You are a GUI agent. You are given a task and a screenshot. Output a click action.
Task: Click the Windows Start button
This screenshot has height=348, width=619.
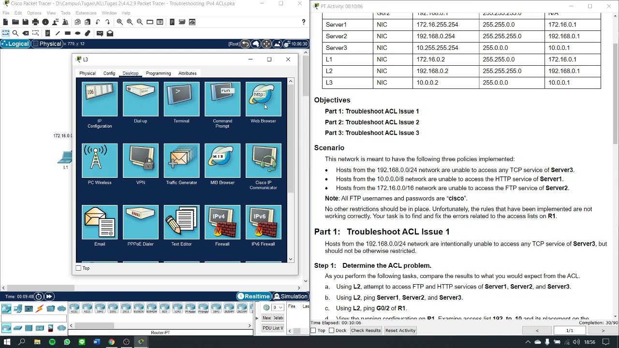7,342
